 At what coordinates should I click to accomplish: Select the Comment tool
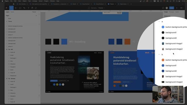pyautogui.click(x=36, y=8)
